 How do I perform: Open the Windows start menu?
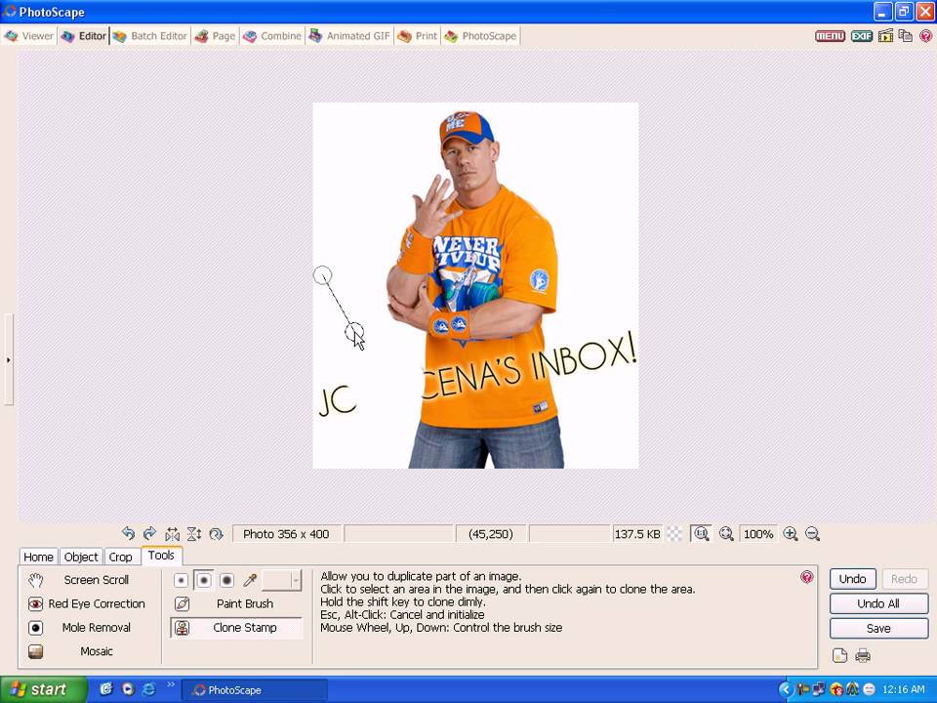tap(43, 689)
